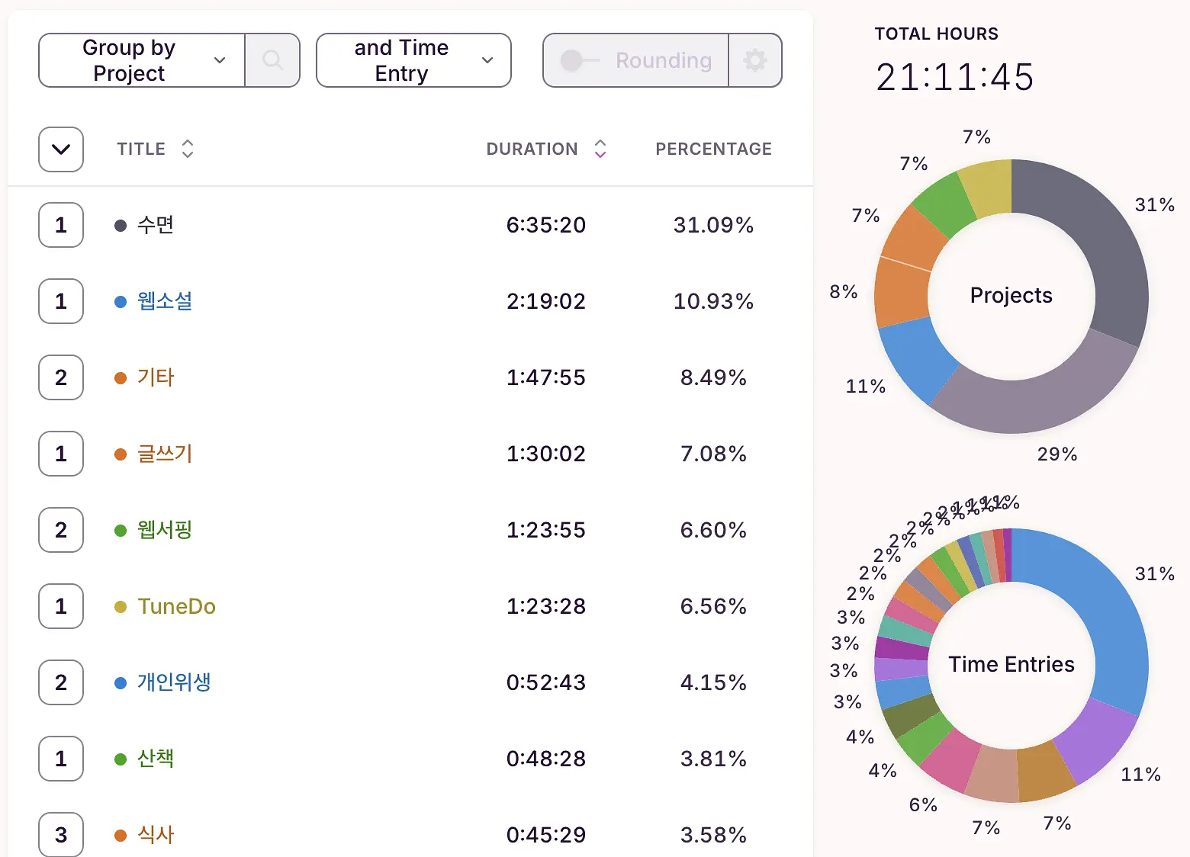Sort by duration using arrows icon
The height and width of the screenshot is (857, 1190).
pos(600,149)
